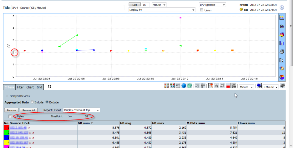Viewport: 293px width, 148px height.
Task: Click the red color swatch of row 1
Action: (x=6, y=128)
